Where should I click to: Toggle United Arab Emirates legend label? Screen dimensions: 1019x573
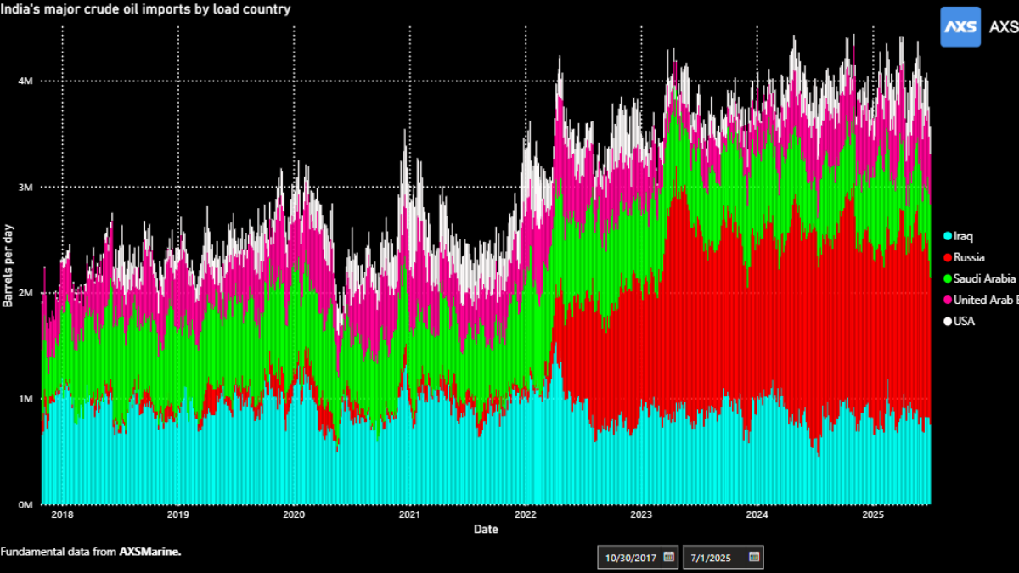(985, 300)
